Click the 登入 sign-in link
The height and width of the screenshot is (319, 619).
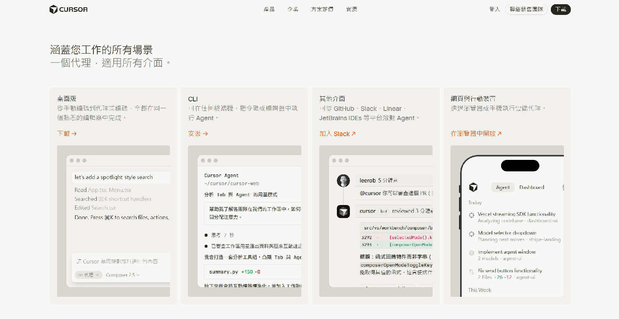pos(495,9)
